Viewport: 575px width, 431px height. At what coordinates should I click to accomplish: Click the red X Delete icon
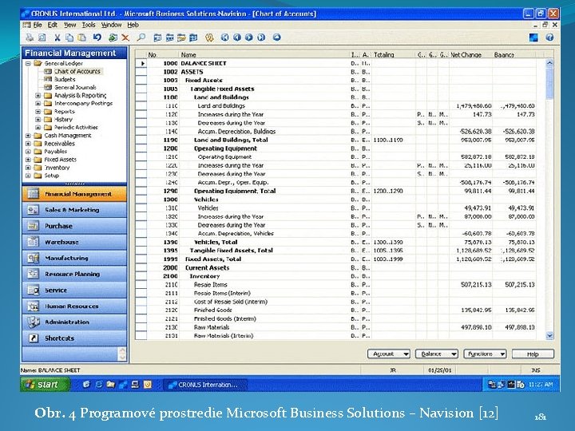pyautogui.click(x=125, y=38)
